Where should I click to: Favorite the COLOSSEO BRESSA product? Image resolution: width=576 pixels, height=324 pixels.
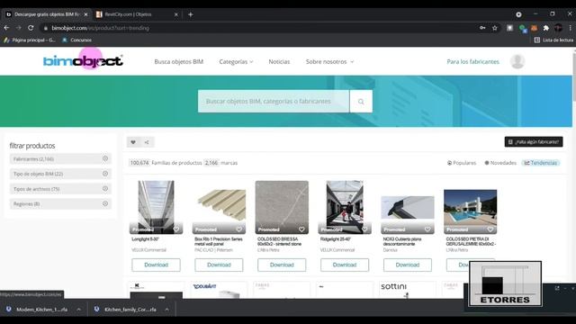click(301, 229)
